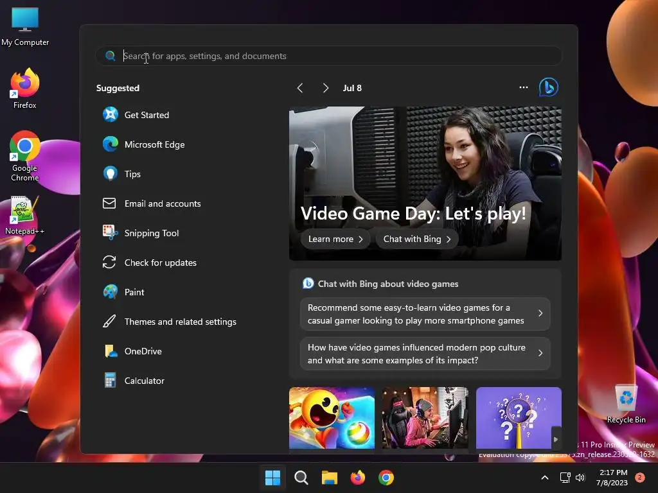
Task: Click the Chat with Bing button on the image
Action: click(416, 239)
